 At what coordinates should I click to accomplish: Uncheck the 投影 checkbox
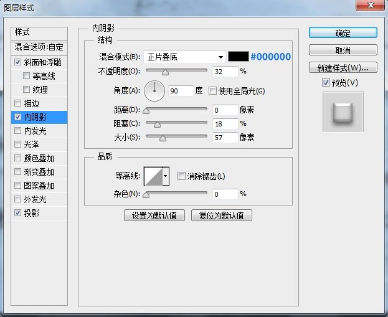(x=17, y=212)
